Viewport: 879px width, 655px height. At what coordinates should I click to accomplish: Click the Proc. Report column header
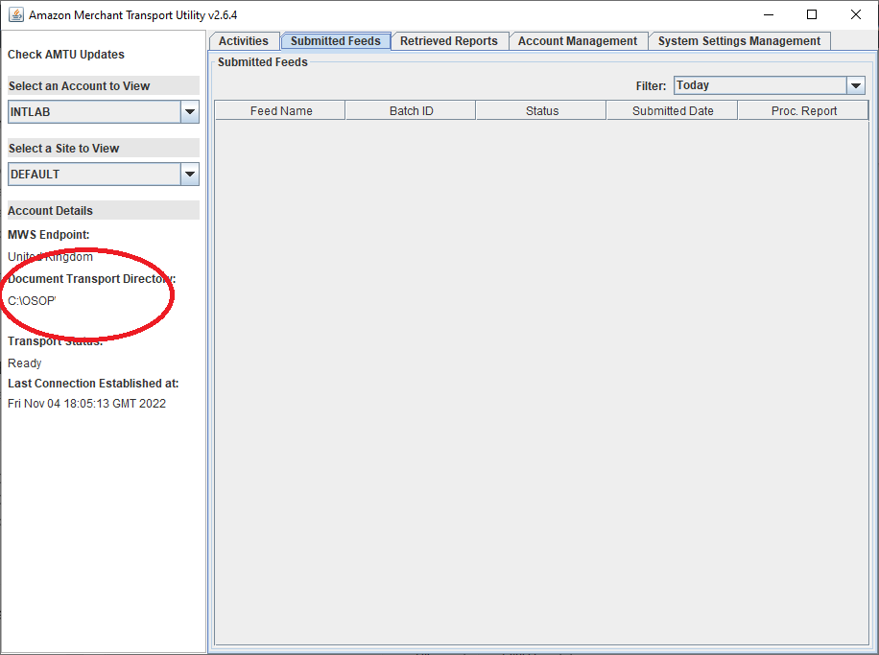803,111
